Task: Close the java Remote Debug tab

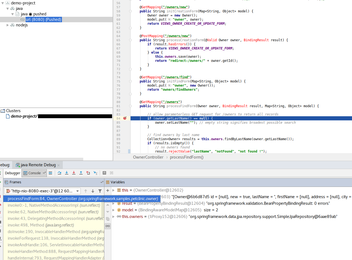Action: click(x=58, y=165)
